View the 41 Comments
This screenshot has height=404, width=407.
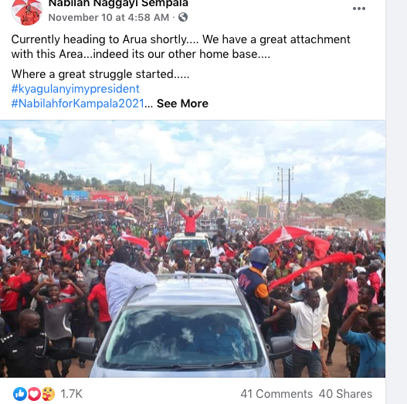point(276,394)
